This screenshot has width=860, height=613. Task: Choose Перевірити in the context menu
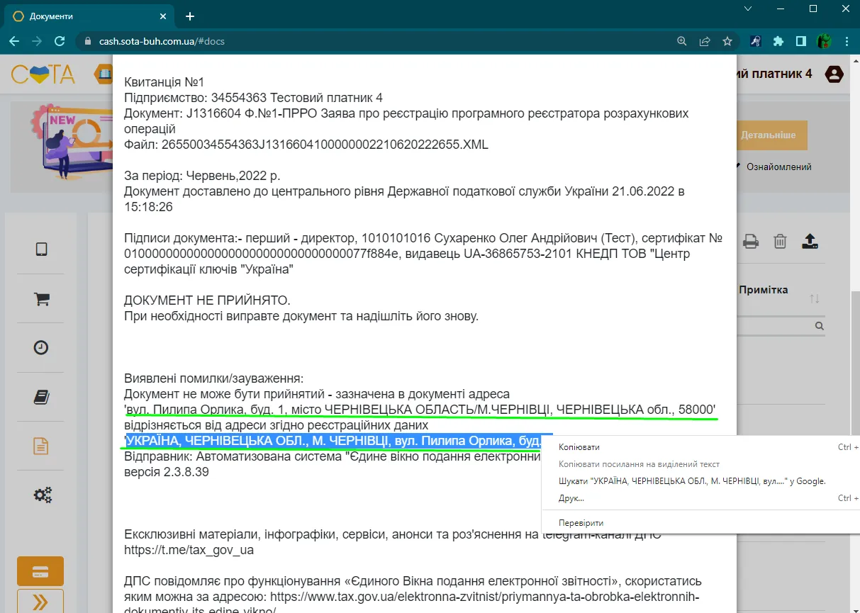[581, 523]
